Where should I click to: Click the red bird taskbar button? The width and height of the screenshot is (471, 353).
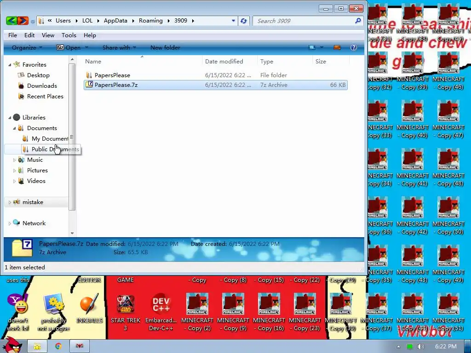(x=79, y=347)
